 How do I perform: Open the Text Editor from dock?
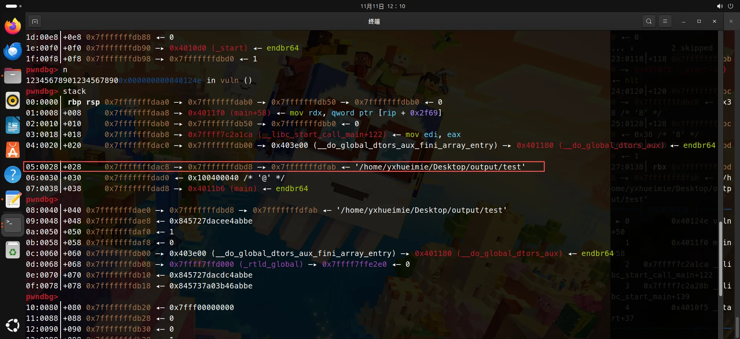tap(13, 199)
